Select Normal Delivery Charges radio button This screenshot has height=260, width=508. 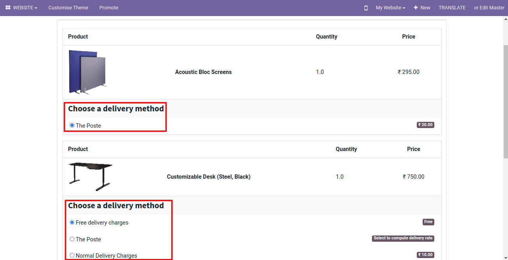pos(72,255)
